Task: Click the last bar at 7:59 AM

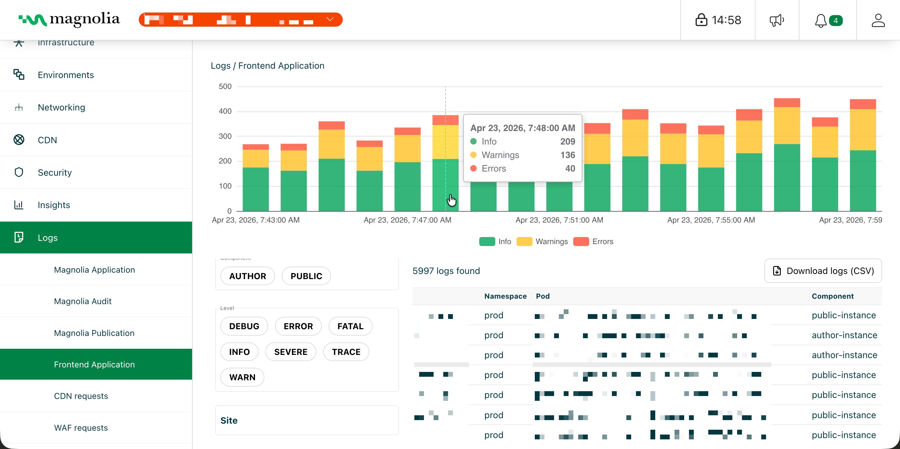Action: [863, 155]
